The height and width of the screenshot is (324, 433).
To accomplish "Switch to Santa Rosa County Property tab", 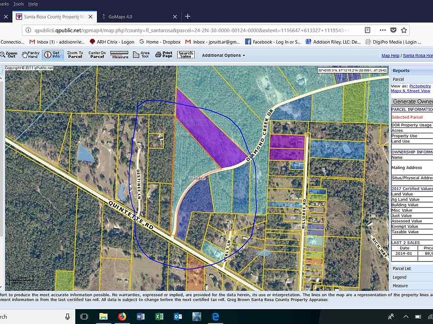I will [x=54, y=17].
